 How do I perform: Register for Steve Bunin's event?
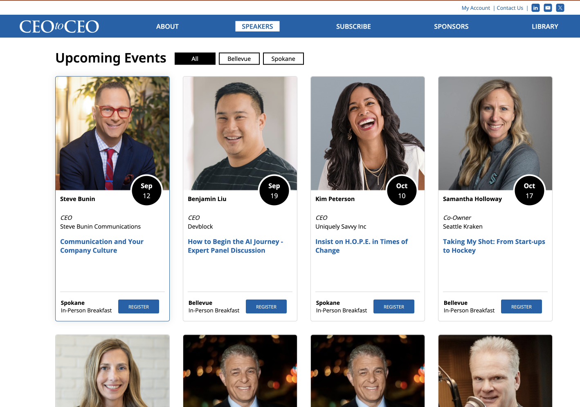(139, 306)
